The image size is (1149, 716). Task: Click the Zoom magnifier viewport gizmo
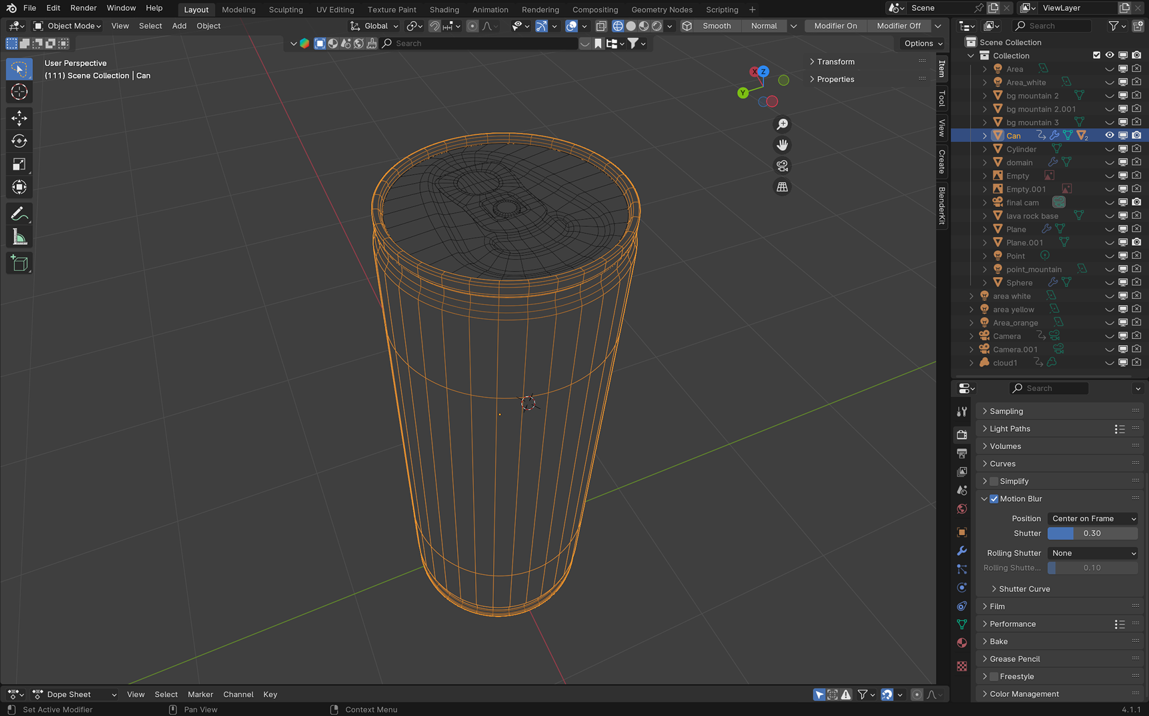(x=782, y=124)
